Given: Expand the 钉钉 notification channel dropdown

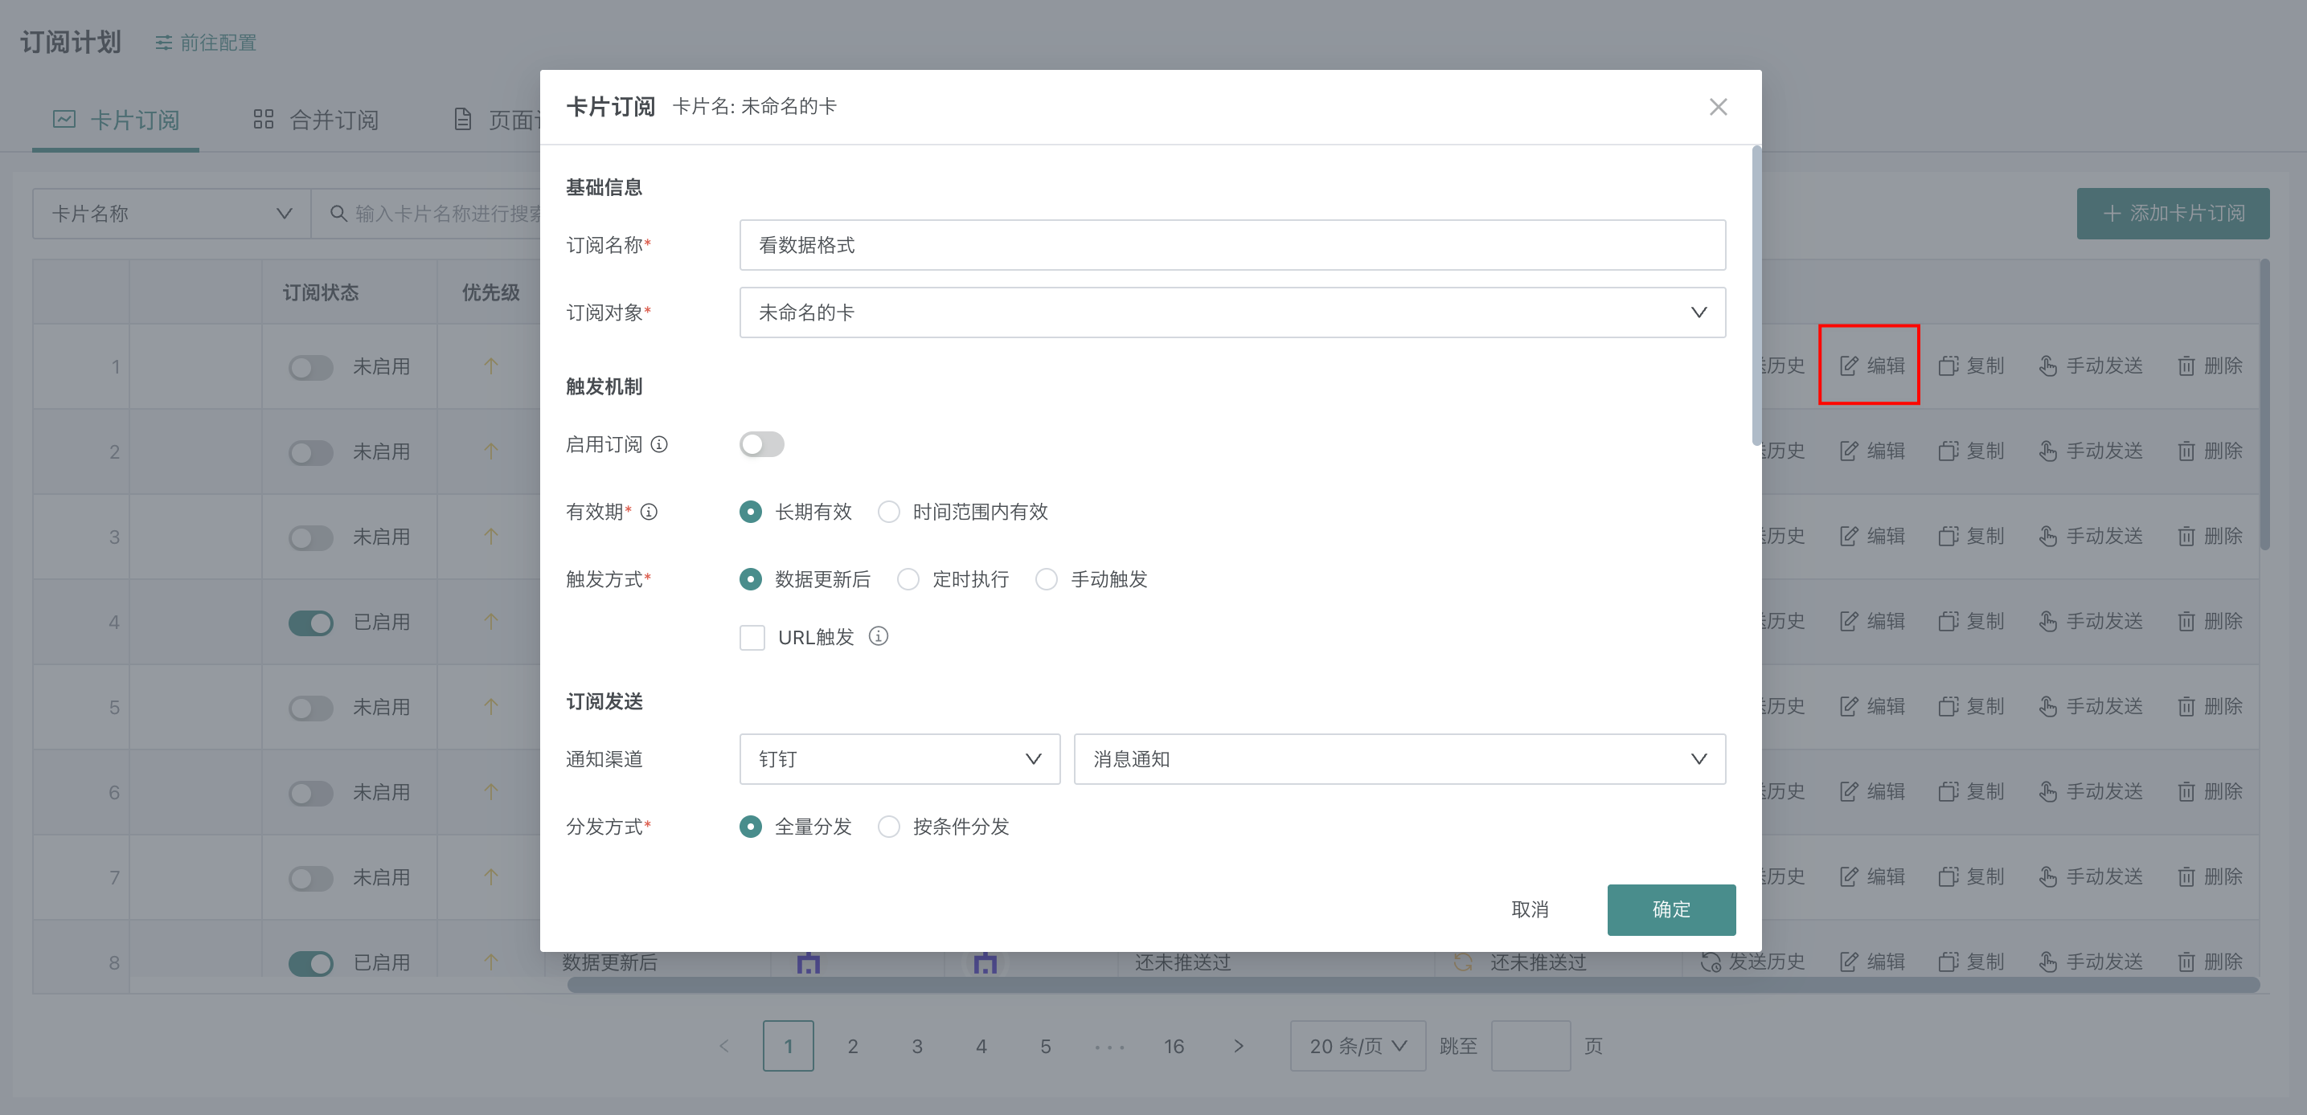Looking at the screenshot, I should tap(899, 758).
